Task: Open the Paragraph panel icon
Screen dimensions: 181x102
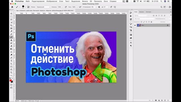Action: (x=131, y=46)
